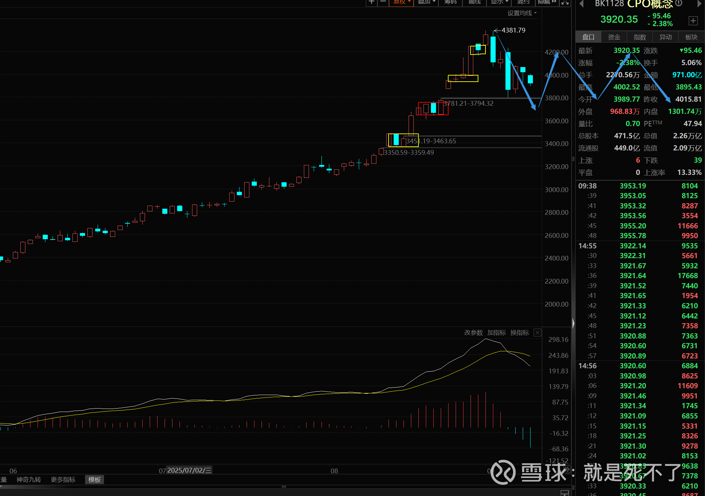
Task: Click the horizontal panel divider grip at bottom
Action: (284, 487)
